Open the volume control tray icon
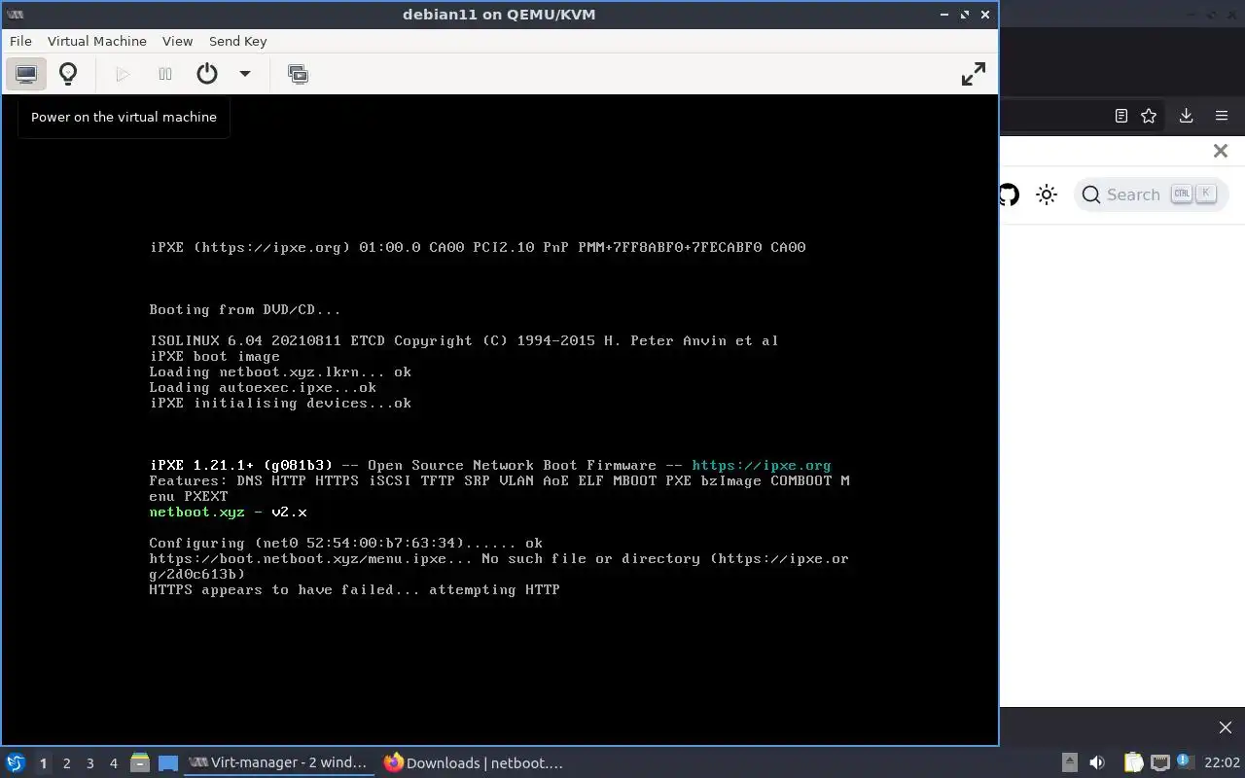1245x778 pixels. pos(1097,762)
